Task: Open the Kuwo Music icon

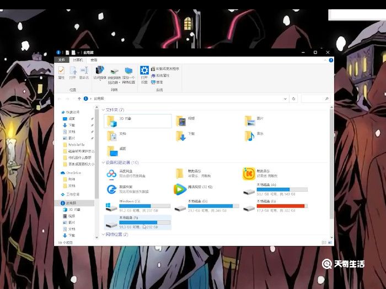Action: tap(249, 174)
